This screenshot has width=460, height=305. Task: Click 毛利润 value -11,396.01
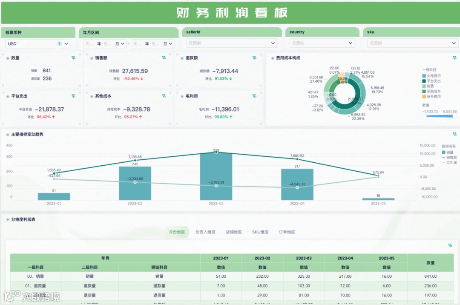tap(225, 109)
